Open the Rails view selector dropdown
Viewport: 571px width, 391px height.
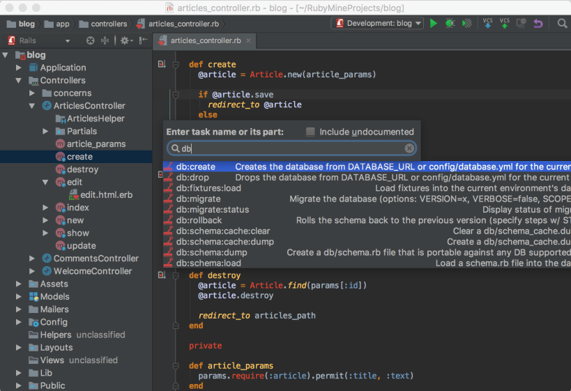point(68,40)
